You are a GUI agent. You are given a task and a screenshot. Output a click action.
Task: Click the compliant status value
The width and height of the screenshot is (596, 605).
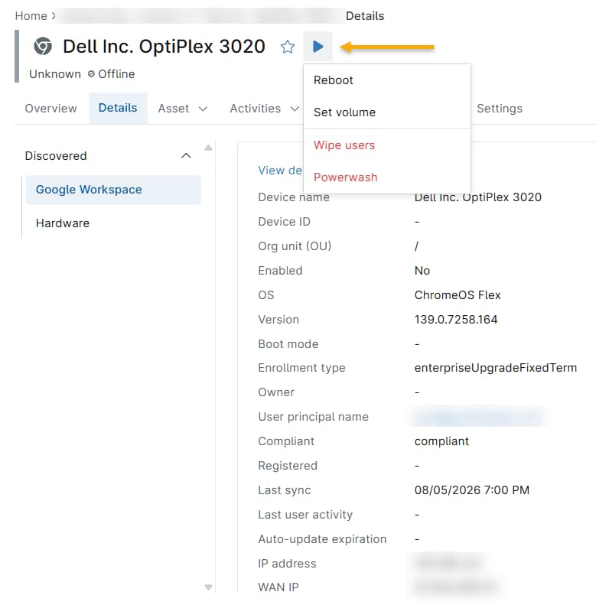click(441, 441)
